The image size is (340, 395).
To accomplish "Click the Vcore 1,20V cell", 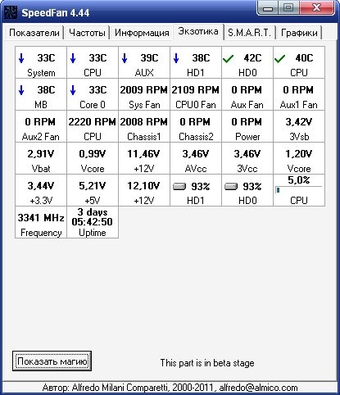I will pos(299,158).
